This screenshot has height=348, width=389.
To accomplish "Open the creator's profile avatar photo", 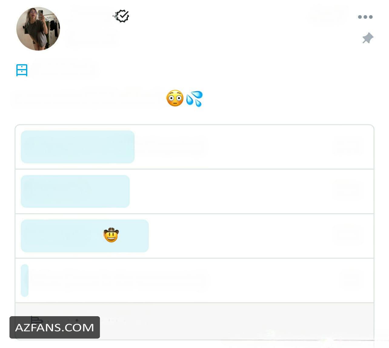I will [x=38, y=29].
